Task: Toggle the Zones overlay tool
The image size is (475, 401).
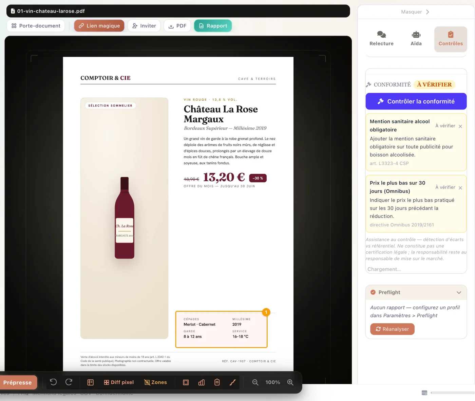Action: (156, 382)
